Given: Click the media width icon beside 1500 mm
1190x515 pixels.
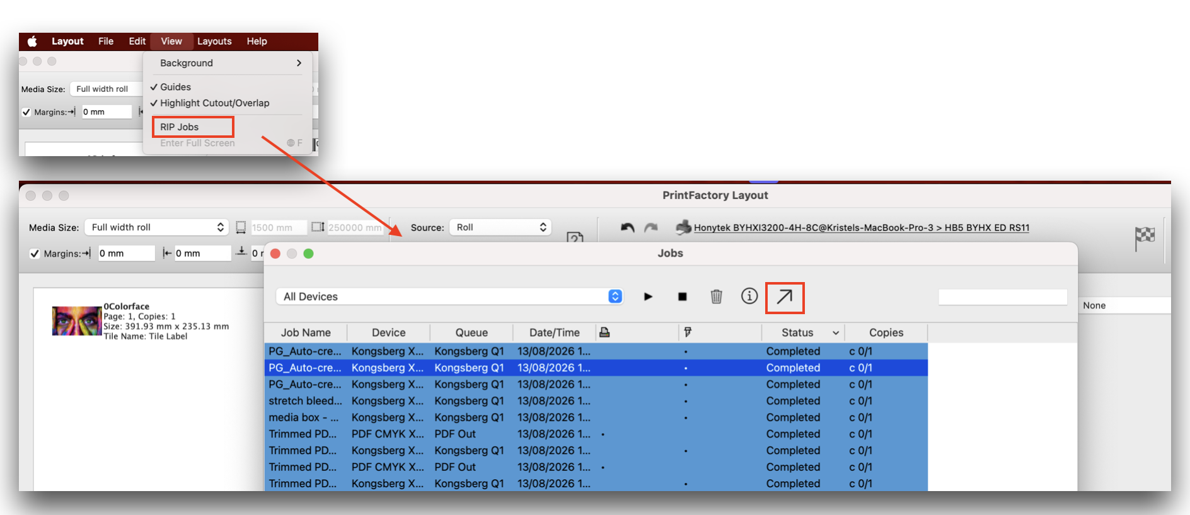Looking at the screenshot, I should [x=241, y=227].
